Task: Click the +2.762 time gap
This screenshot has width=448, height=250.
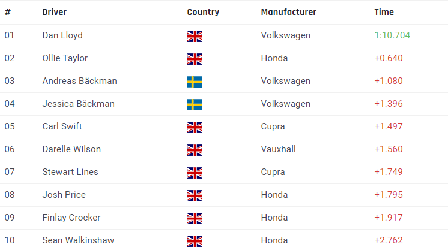Action: 389,240
